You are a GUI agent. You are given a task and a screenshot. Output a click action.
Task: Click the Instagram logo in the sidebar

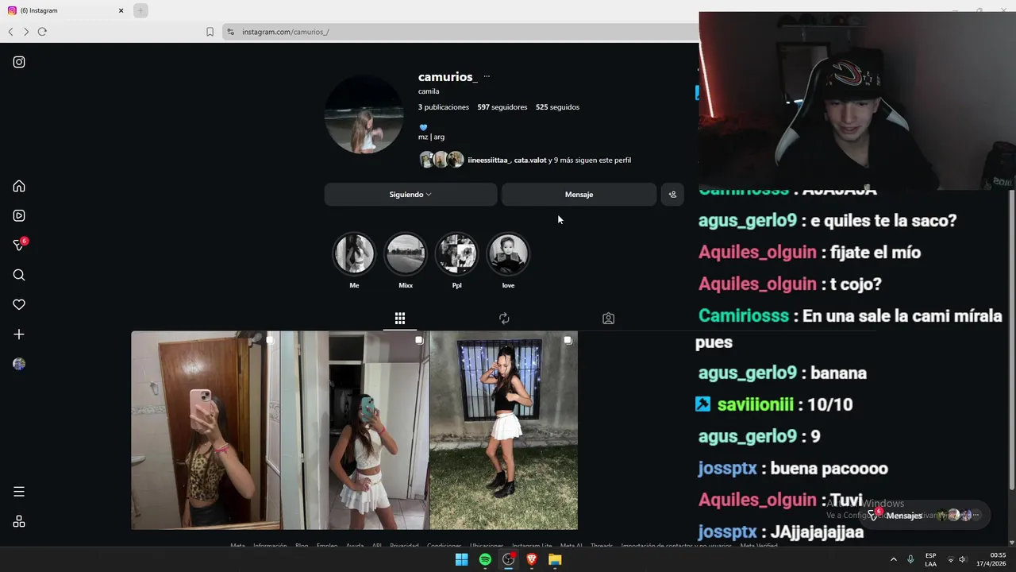tap(19, 62)
